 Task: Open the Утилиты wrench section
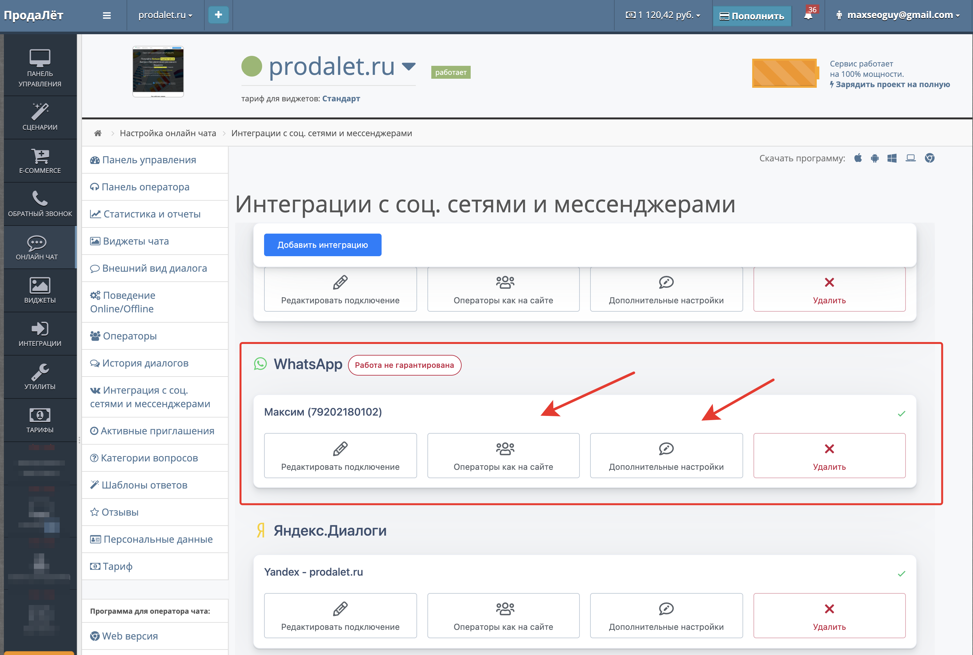pos(40,377)
